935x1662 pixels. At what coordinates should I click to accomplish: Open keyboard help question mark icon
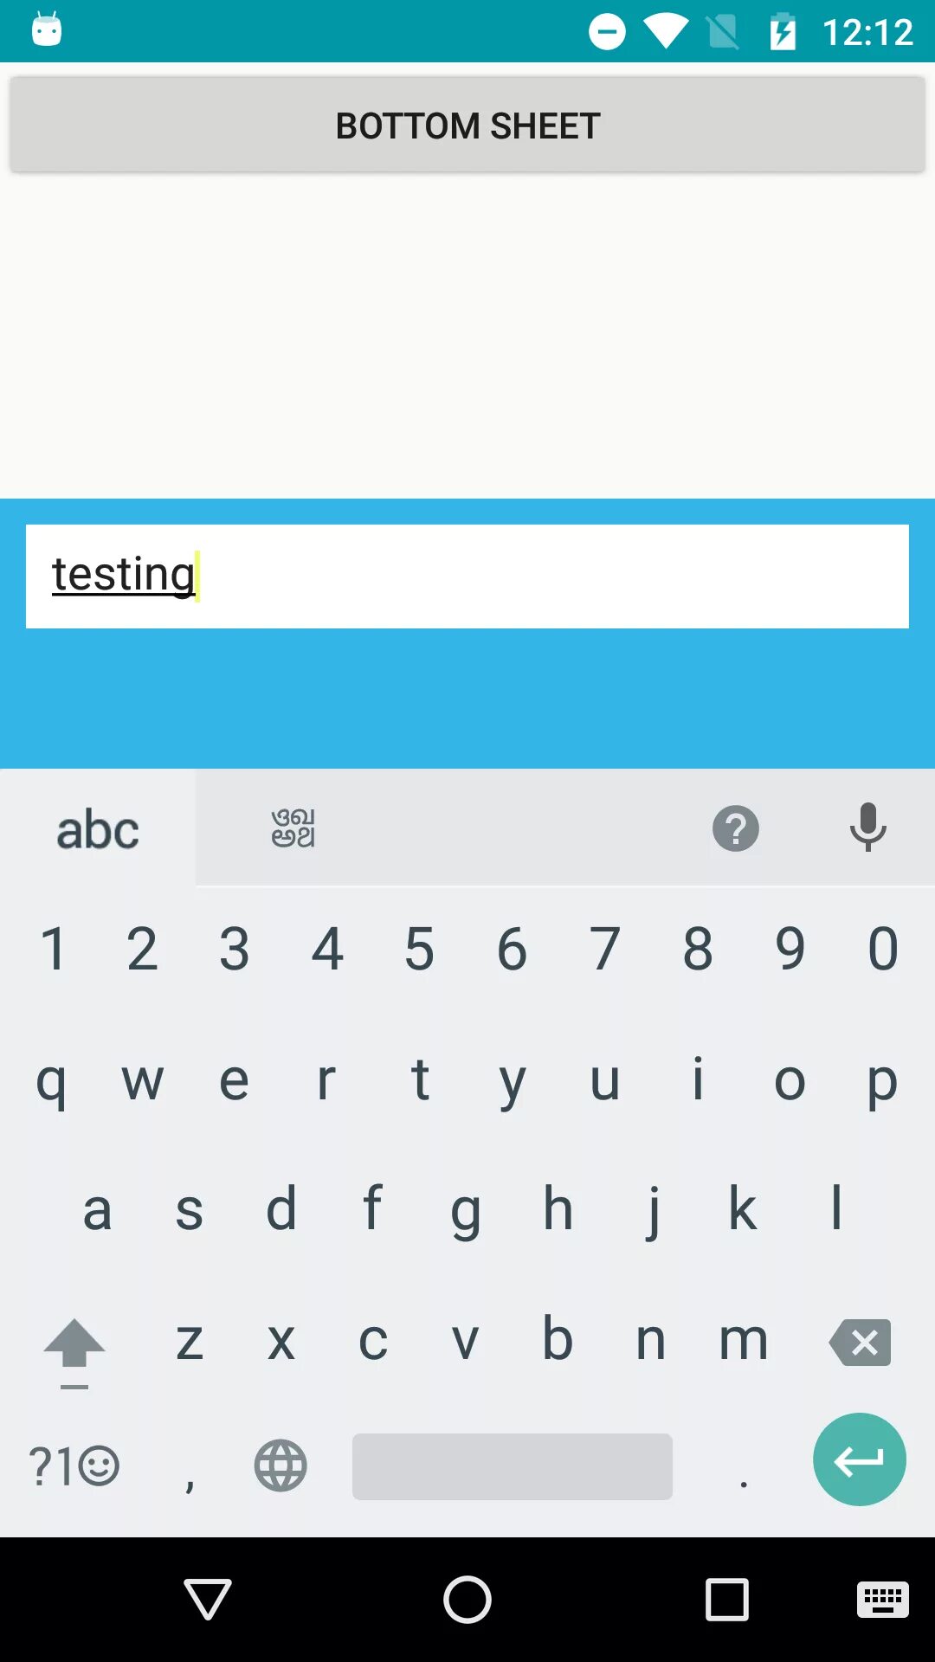point(736,828)
